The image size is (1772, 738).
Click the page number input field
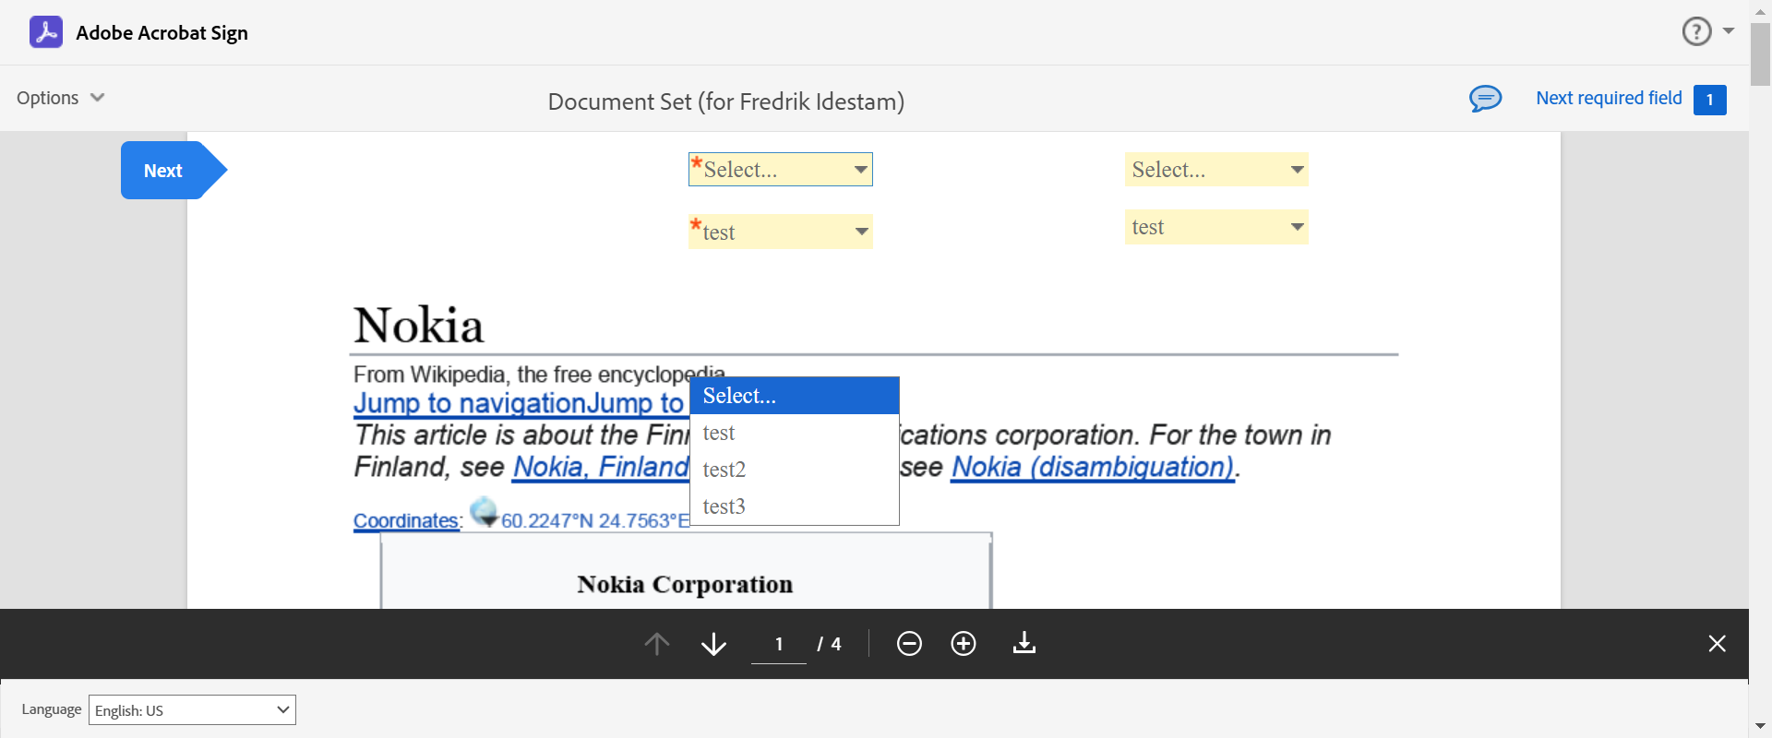779,644
